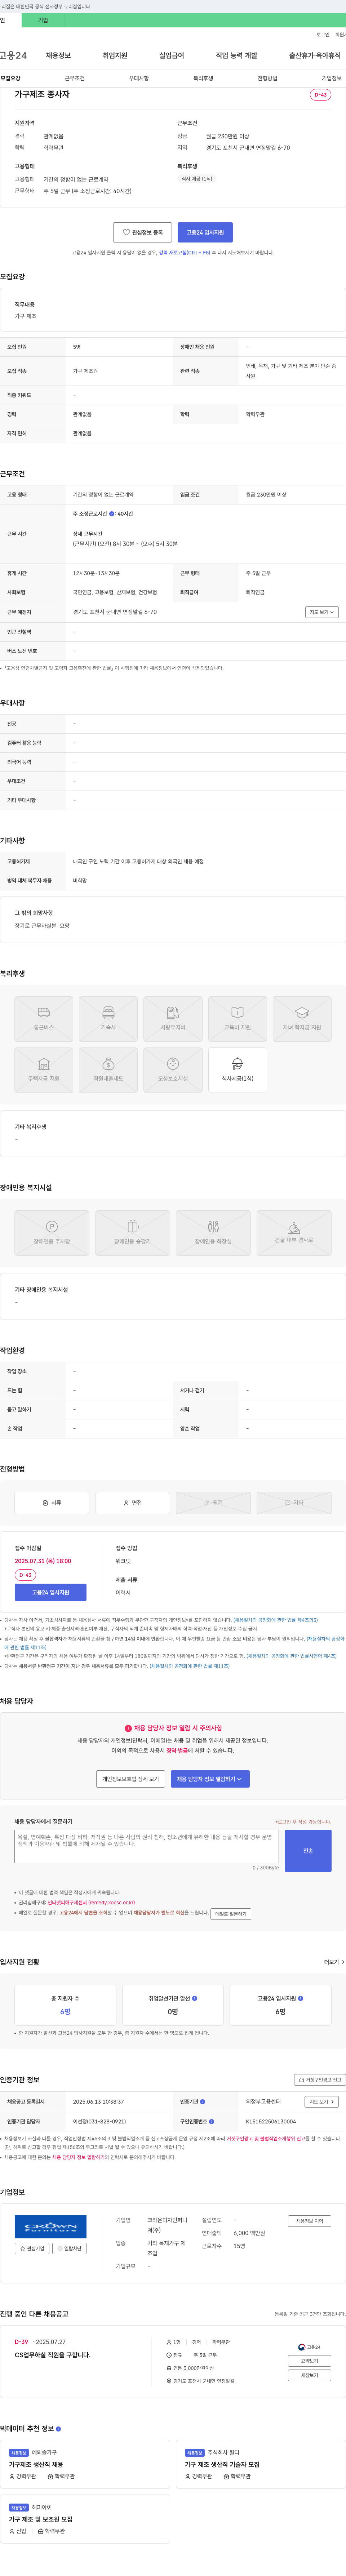The height and width of the screenshot is (2576, 346).
Task: Click the D-43 badge near job title
Action: coord(320,95)
